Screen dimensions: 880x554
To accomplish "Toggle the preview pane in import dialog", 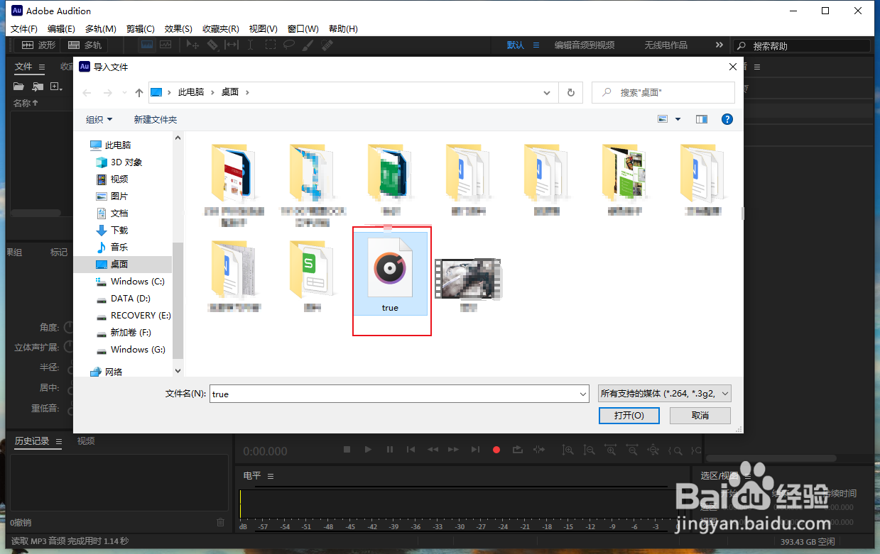I will (701, 119).
